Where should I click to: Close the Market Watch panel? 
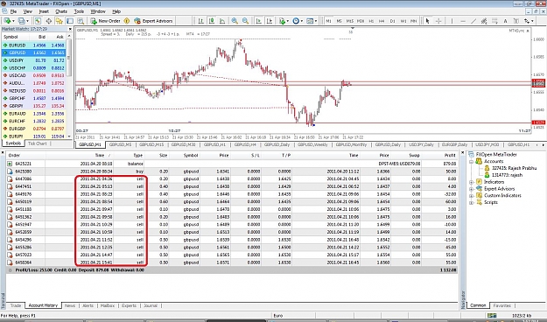point(70,29)
